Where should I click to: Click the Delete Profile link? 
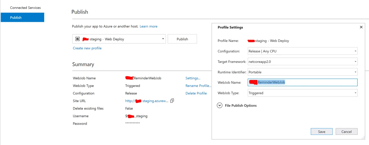click(x=196, y=93)
